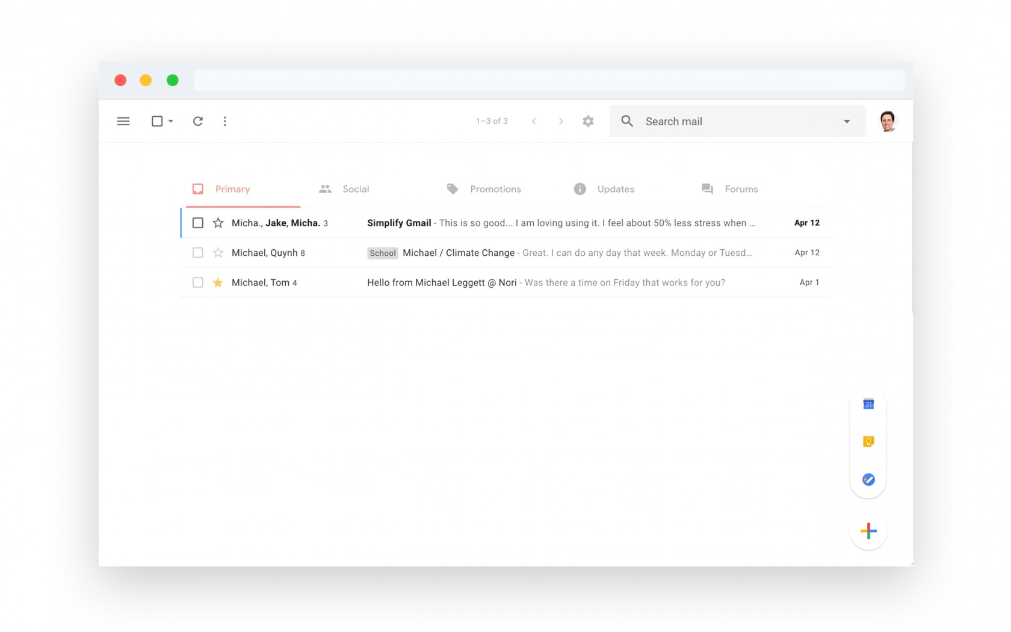Go to next page of emails

[560, 121]
